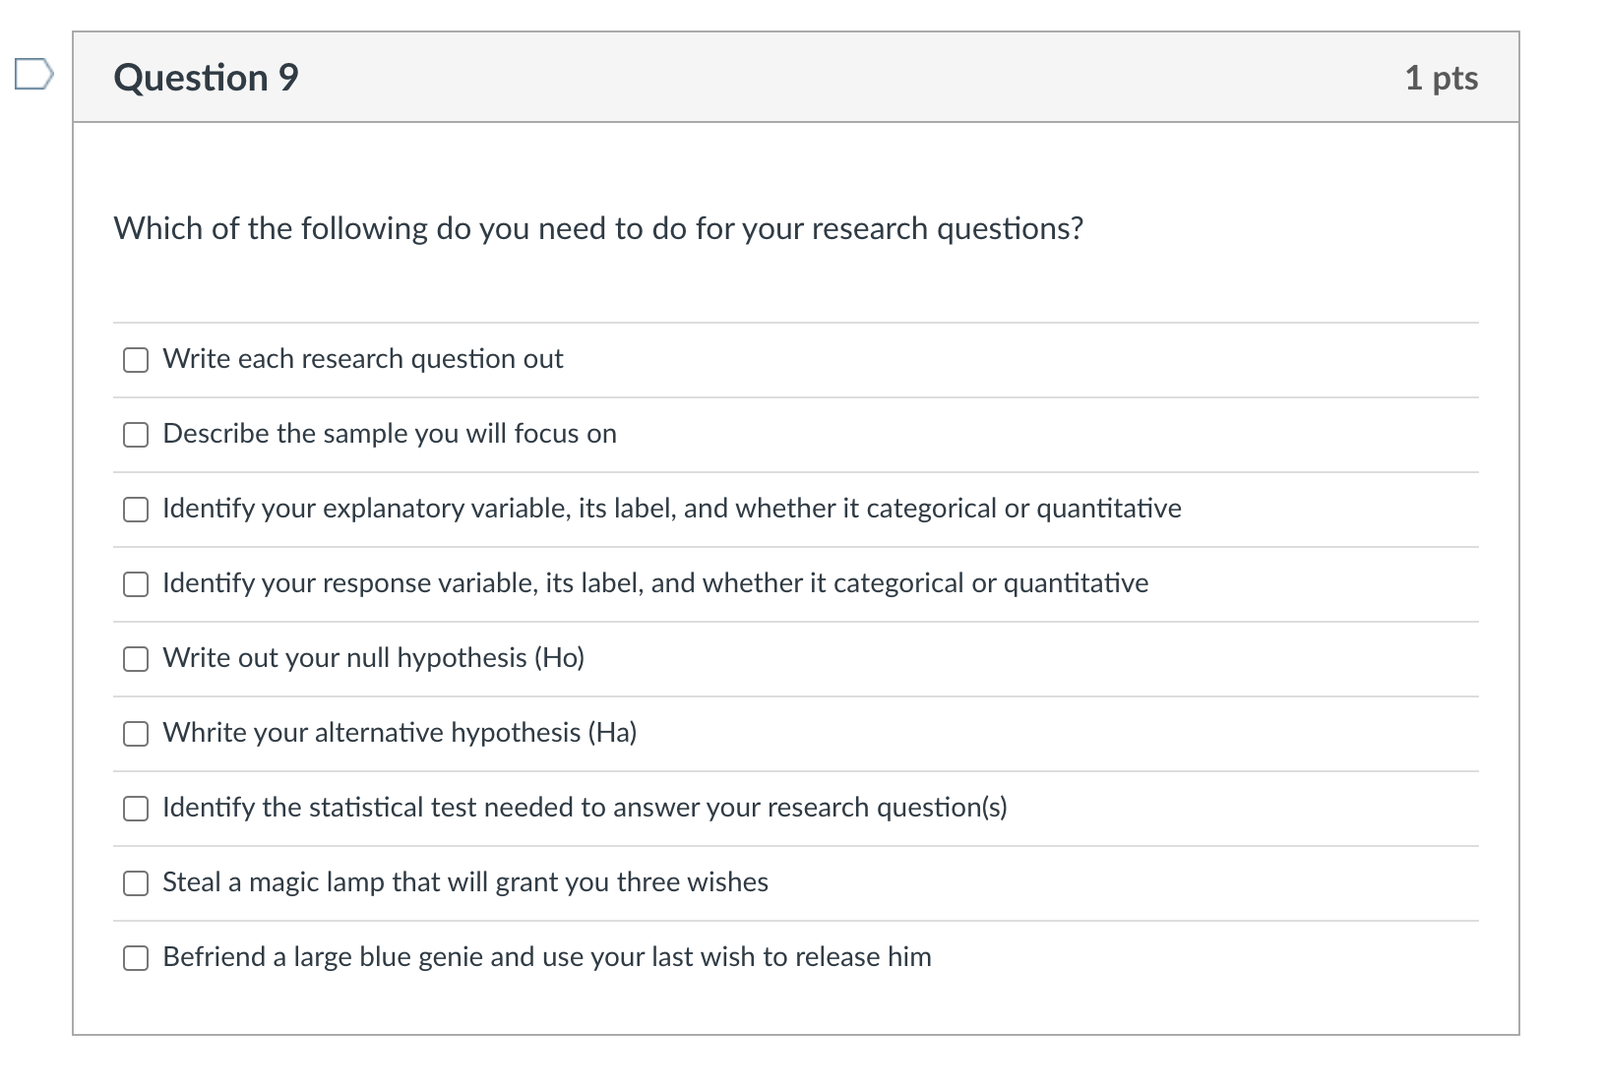The height and width of the screenshot is (1089, 1603).
Task: Check 'Describe the sample you will focus on'
Action: 135,434
